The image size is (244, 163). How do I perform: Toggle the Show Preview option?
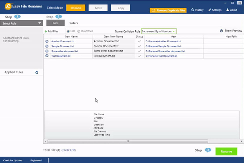(231, 31)
